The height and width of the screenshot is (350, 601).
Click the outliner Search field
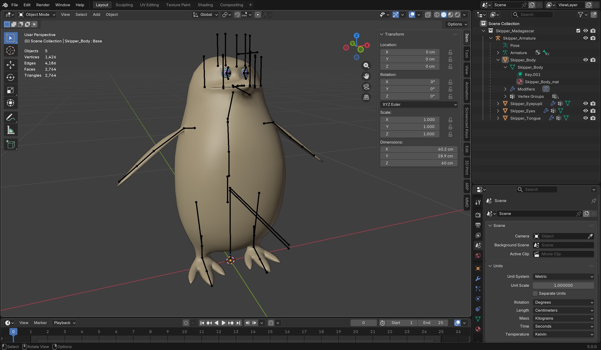point(532,15)
